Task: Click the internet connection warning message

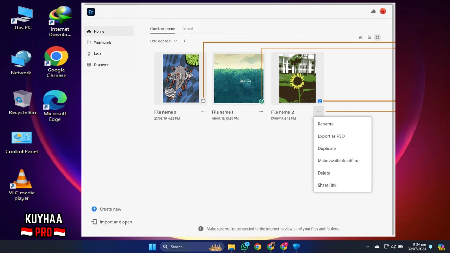Action: (272, 229)
